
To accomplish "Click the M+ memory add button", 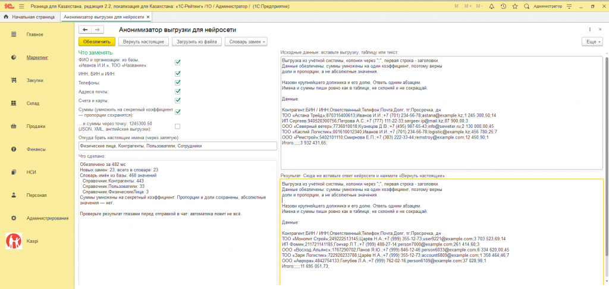I will coord(468,6).
